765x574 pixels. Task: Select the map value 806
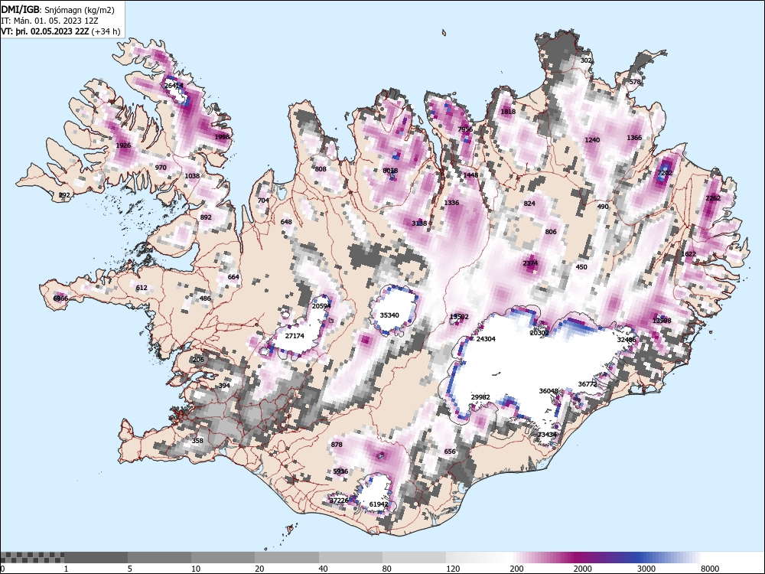tap(551, 231)
